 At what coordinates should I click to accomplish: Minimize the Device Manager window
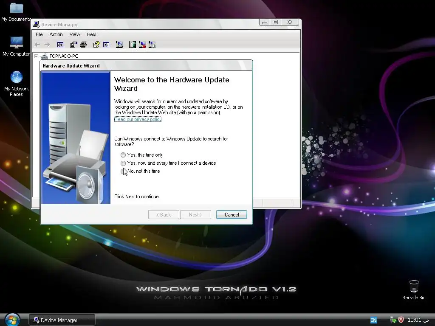tap(265, 22)
